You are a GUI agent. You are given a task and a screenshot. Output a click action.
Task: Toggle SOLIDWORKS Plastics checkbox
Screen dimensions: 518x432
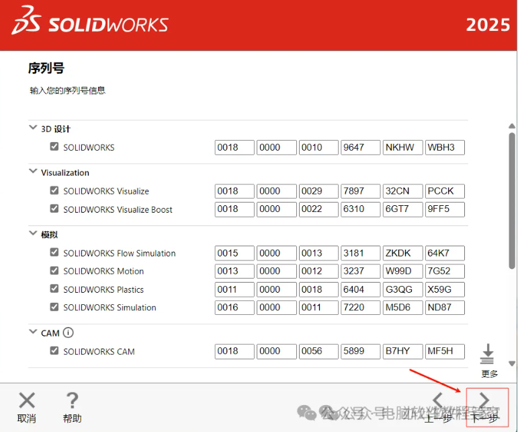click(x=54, y=289)
